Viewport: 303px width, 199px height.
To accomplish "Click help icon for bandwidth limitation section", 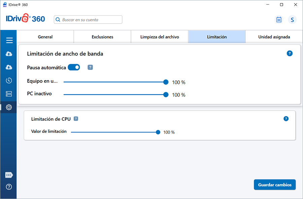I will pos(290,53).
